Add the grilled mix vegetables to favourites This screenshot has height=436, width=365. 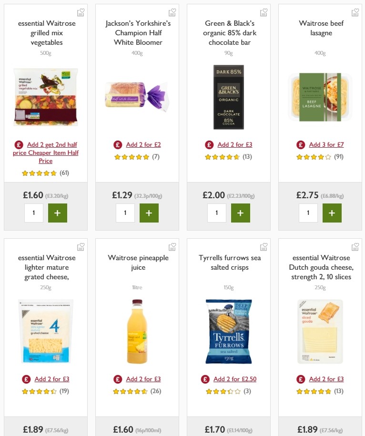click(81, 12)
